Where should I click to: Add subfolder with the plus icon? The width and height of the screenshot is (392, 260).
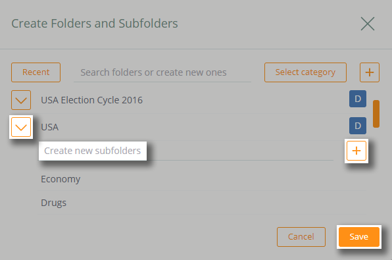point(356,151)
